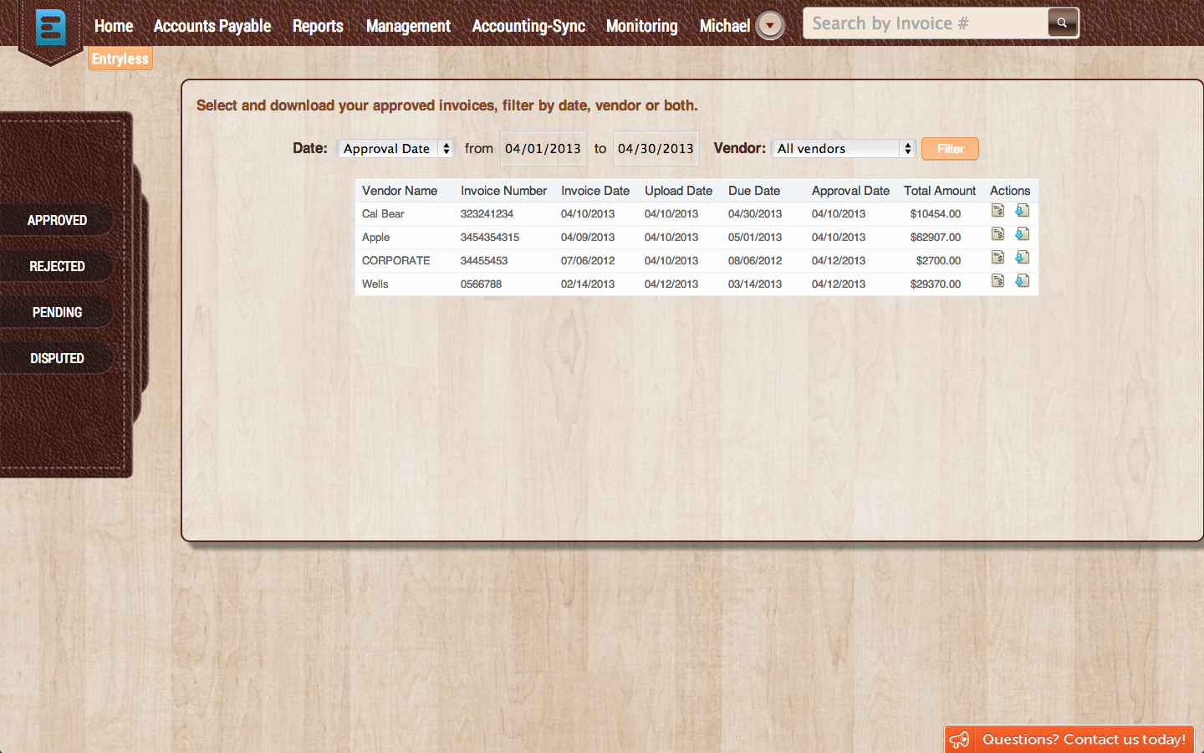Open the All vendors dropdown
Screen dimensions: 1204x753
tap(843, 148)
